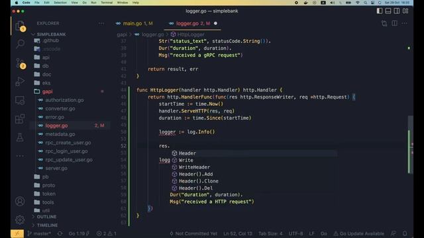Open the Run and Debug view
The height and width of the screenshot is (238, 424).
point(20,81)
